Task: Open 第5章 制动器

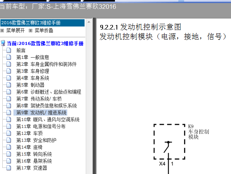Action: (x=30, y=85)
